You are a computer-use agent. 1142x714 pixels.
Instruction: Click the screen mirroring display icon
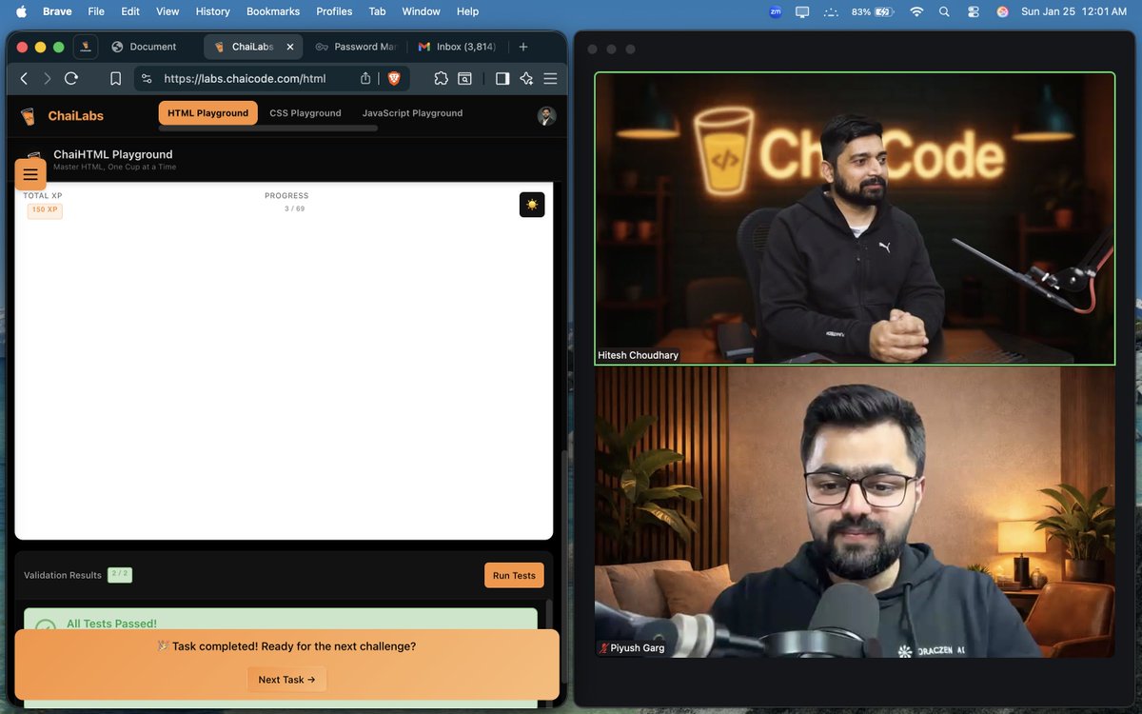pos(802,11)
